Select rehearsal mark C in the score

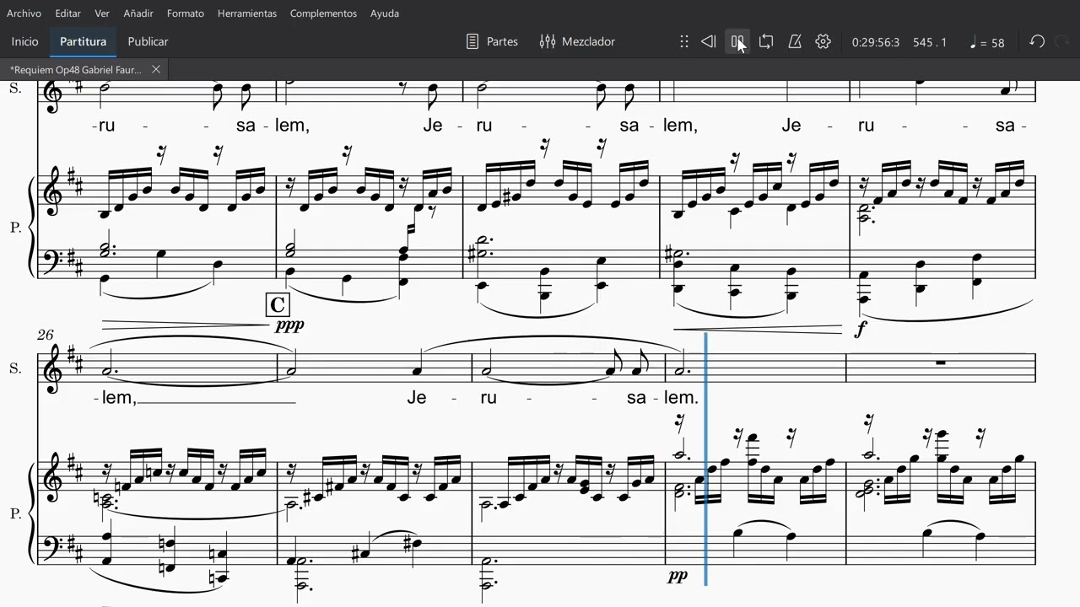pos(277,304)
